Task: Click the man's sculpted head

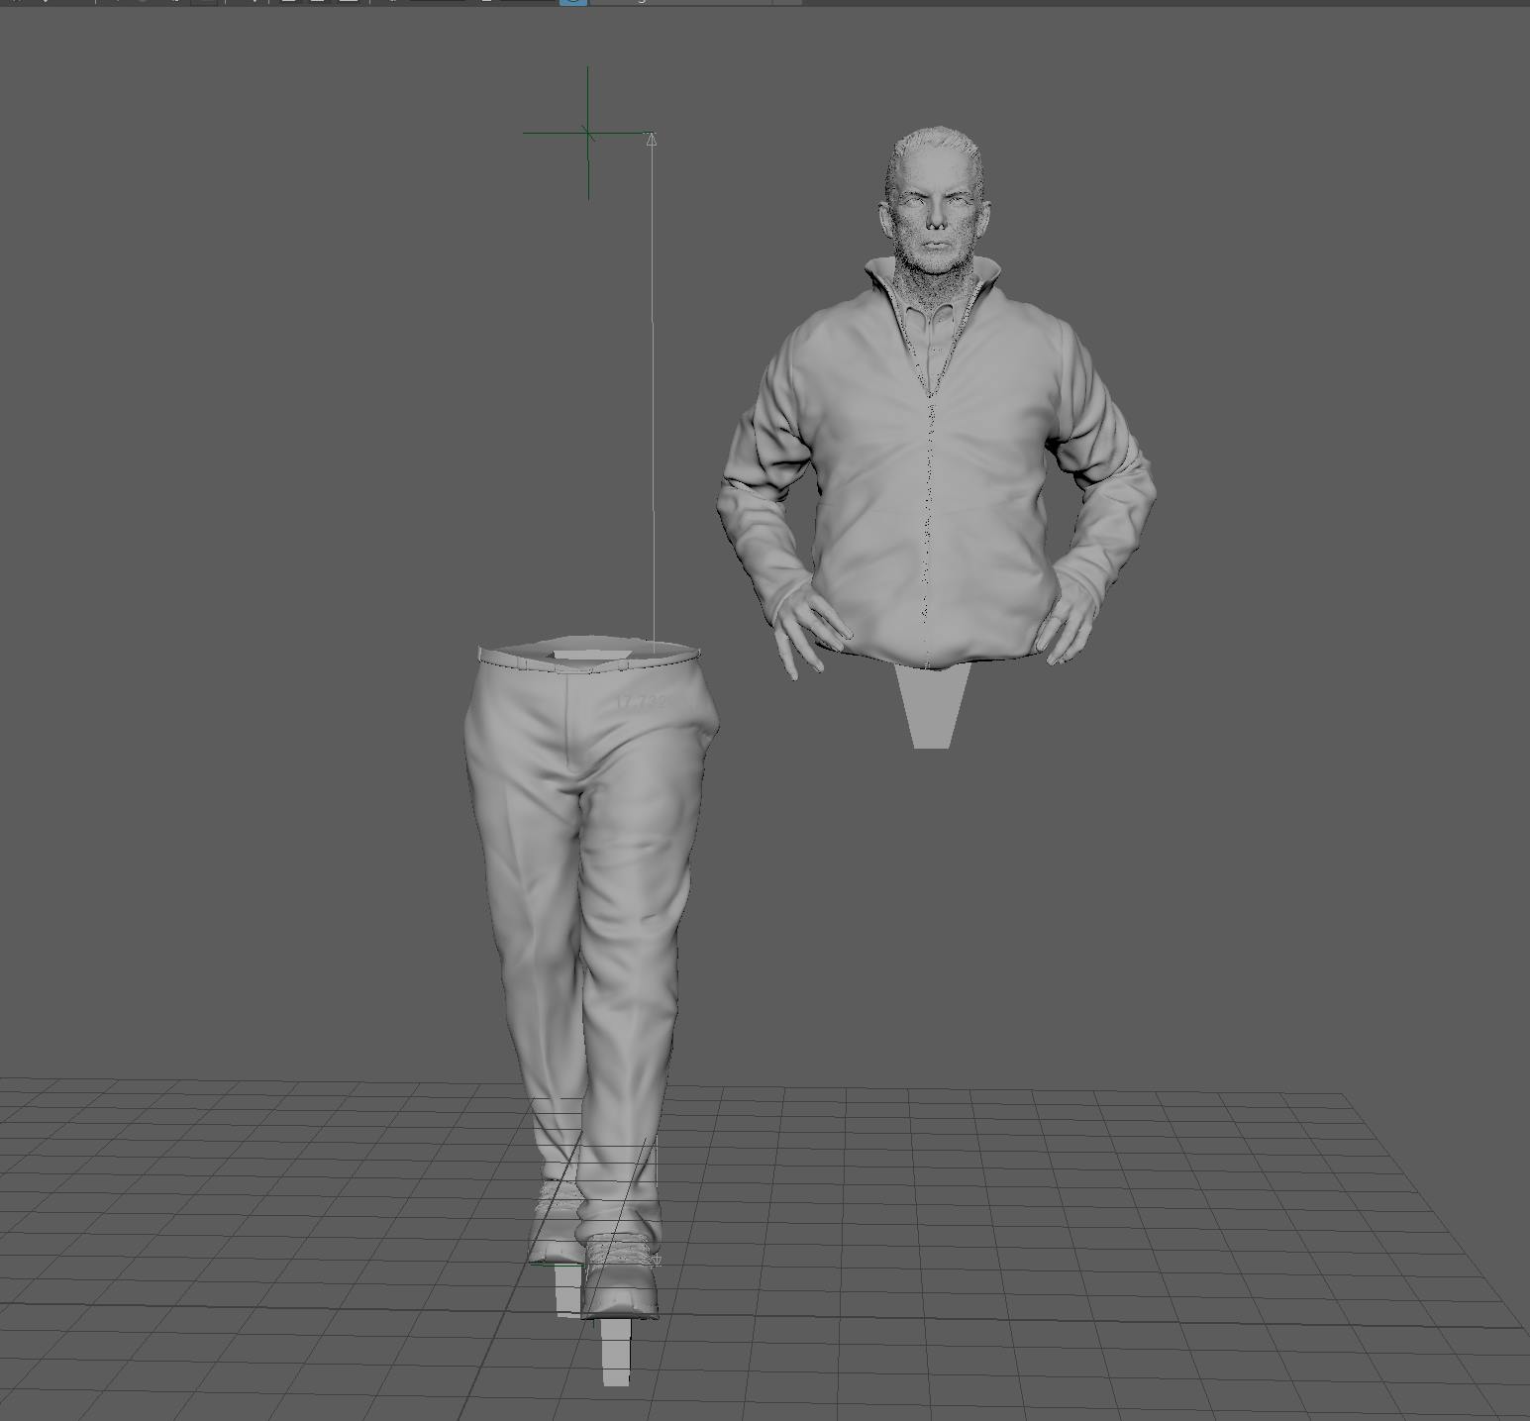Action: pyautogui.click(x=933, y=201)
